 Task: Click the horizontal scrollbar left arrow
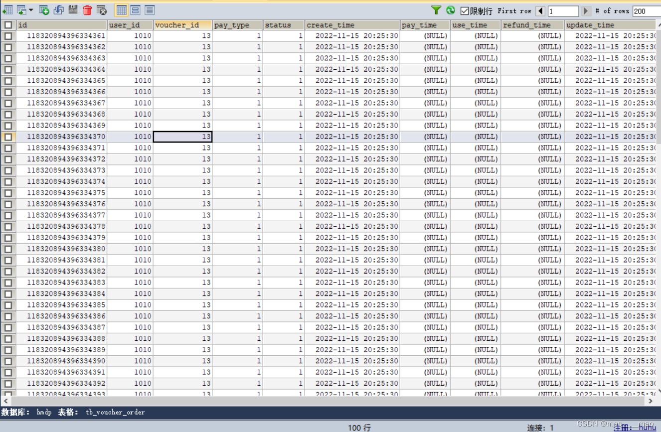(6, 401)
